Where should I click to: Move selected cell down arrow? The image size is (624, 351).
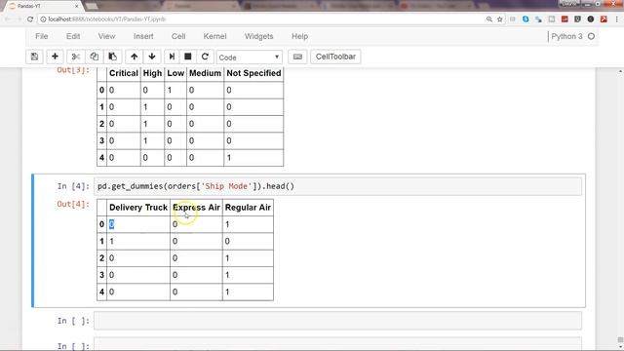[x=152, y=57]
